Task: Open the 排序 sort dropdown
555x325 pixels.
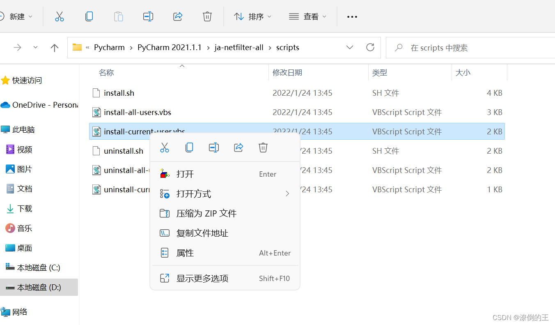Action: (252, 16)
